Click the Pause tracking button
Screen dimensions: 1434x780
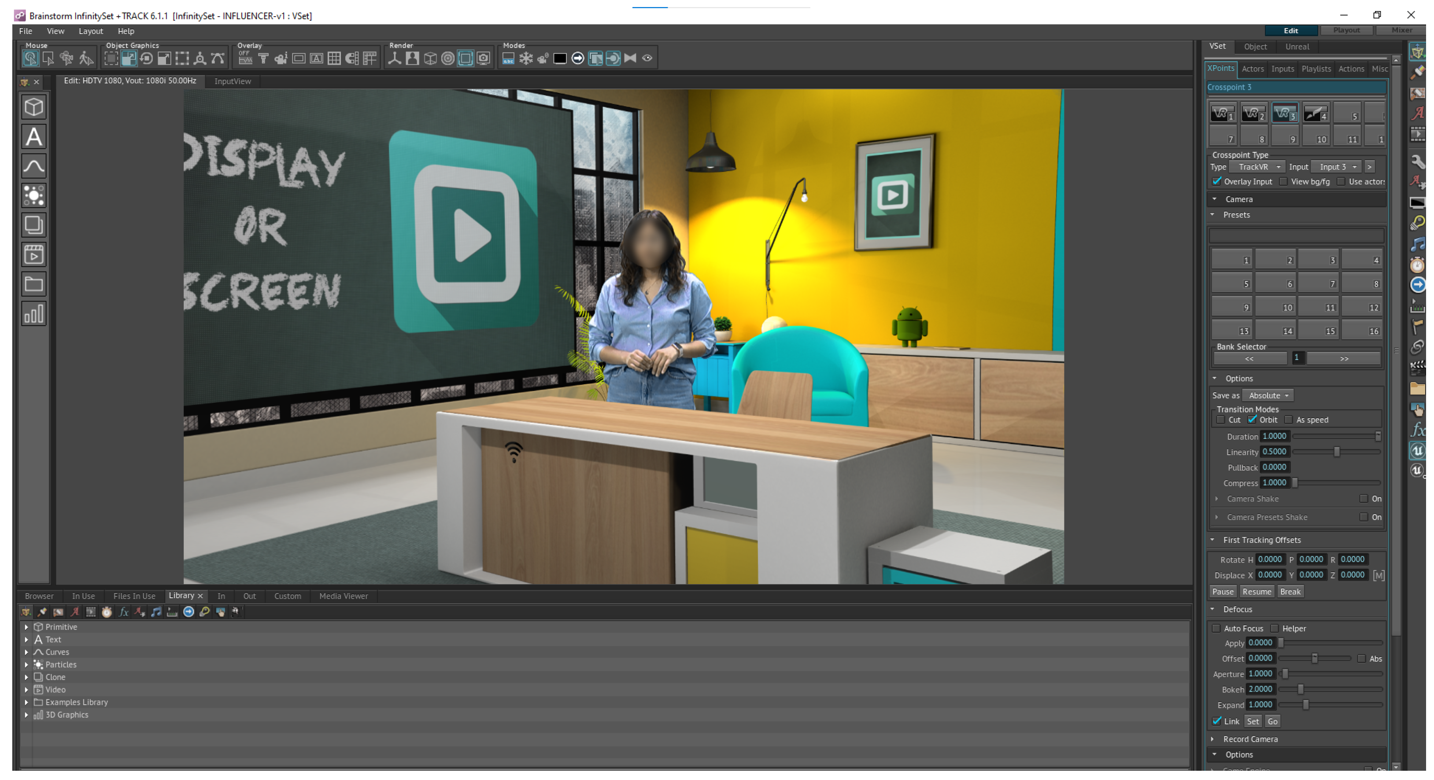[1223, 592]
